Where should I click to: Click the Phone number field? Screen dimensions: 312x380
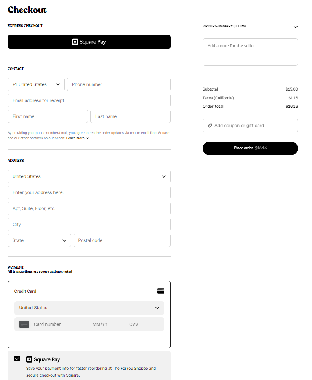pyautogui.click(x=118, y=84)
